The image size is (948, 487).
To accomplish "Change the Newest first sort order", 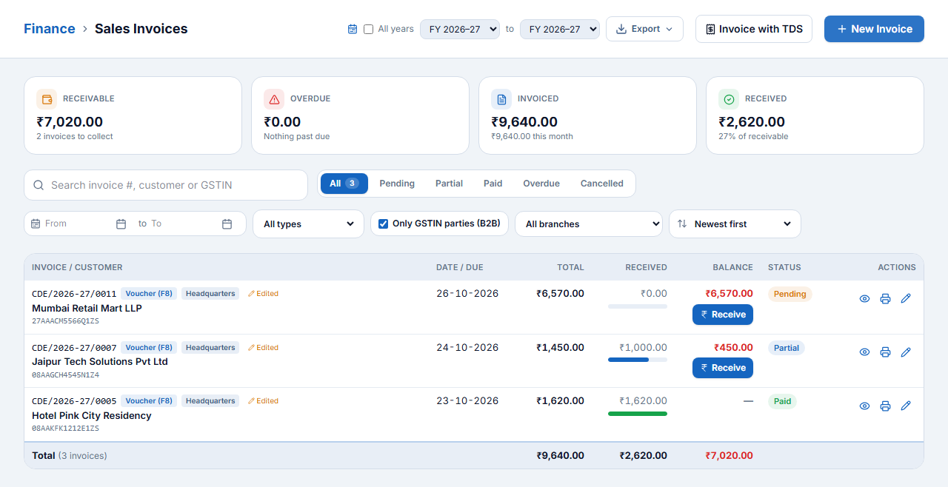I will [735, 224].
